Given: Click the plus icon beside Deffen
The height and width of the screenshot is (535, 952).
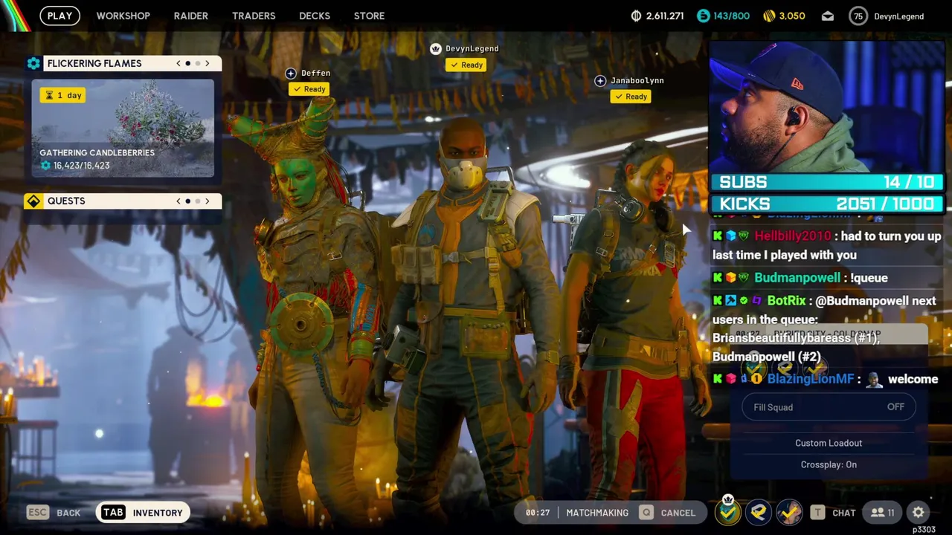Looking at the screenshot, I should point(291,73).
